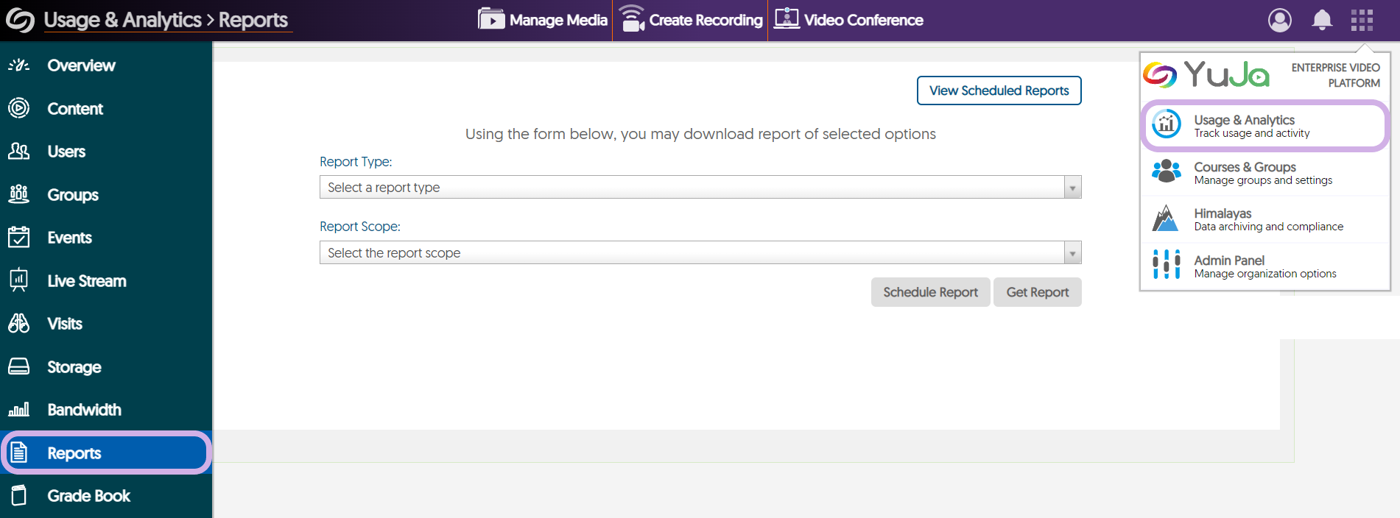This screenshot has height=518, width=1400.
Task: Close the apps grid menu icon
Action: [x=1362, y=20]
